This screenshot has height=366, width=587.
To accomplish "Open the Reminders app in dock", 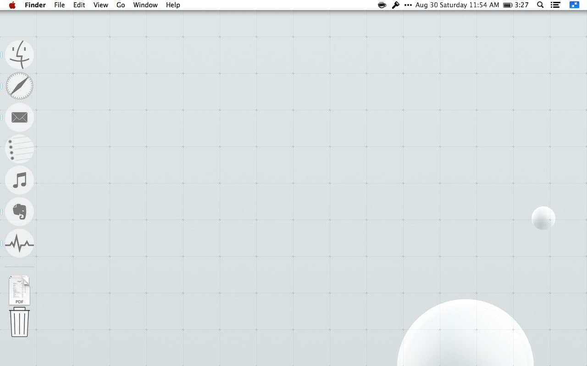I will coord(19,149).
